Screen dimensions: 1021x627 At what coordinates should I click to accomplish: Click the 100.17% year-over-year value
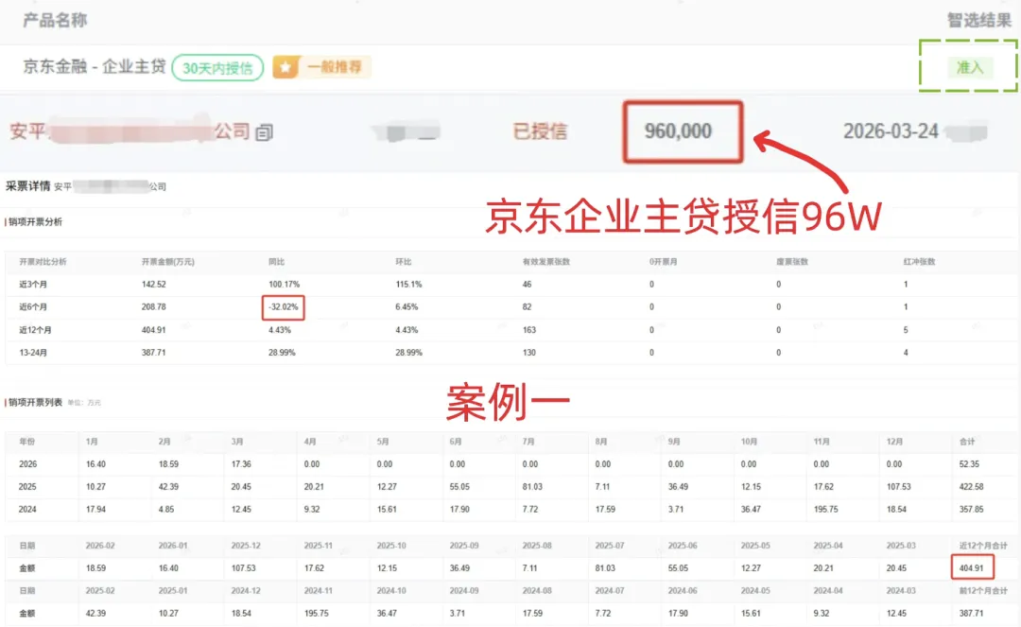pos(284,285)
